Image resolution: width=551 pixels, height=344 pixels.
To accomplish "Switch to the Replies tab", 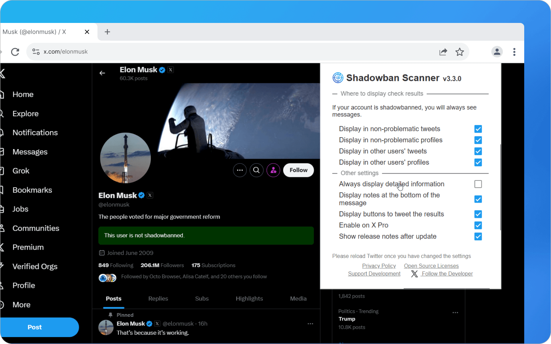I will pos(158,299).
